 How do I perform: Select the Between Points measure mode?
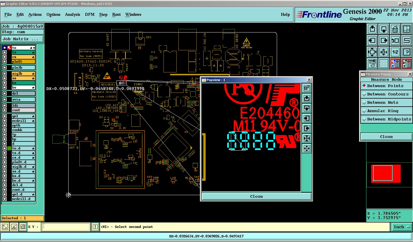coord(386,86)
